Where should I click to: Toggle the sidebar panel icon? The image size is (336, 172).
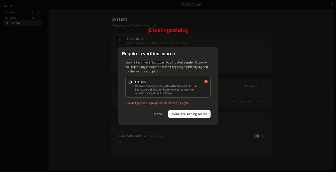click(6, 6)
